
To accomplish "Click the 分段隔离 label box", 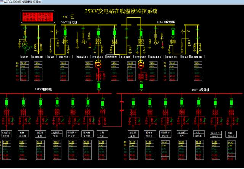I will [x=127, y=57].
